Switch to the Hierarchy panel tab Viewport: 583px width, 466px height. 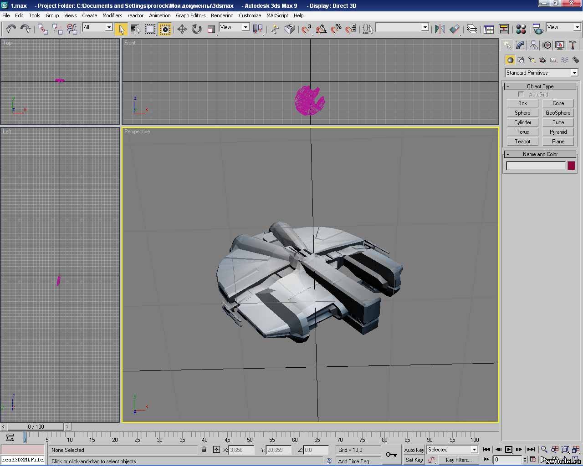533,45
